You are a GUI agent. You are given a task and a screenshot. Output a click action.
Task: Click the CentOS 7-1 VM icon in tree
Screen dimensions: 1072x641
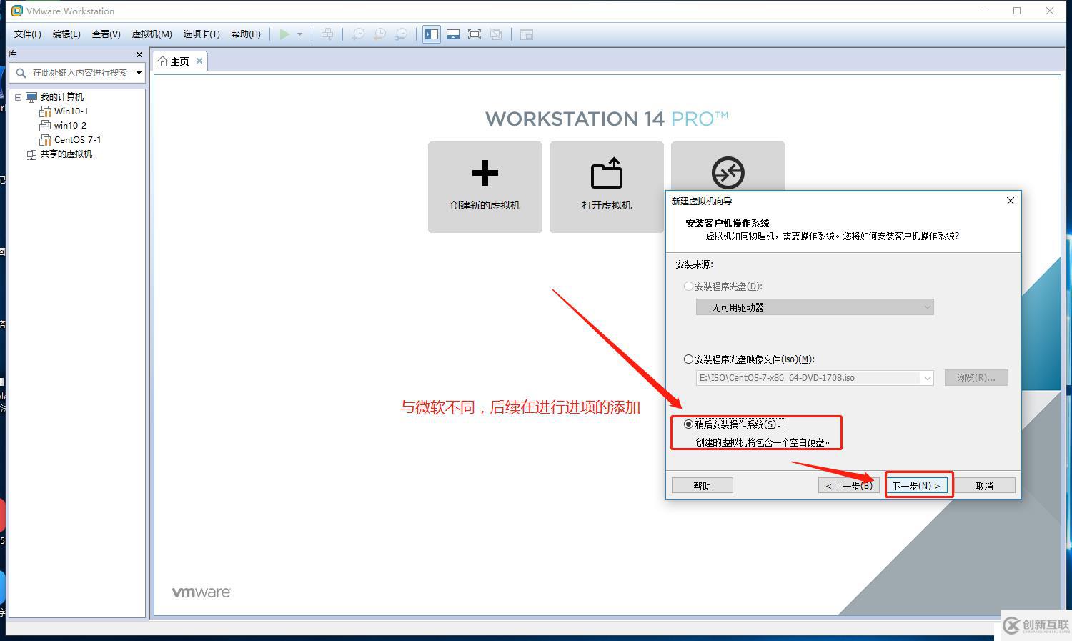pos(45,140)
